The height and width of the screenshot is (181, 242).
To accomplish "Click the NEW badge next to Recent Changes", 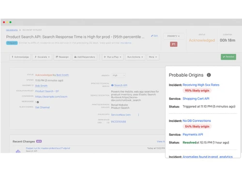I will [x=39, y=141].
